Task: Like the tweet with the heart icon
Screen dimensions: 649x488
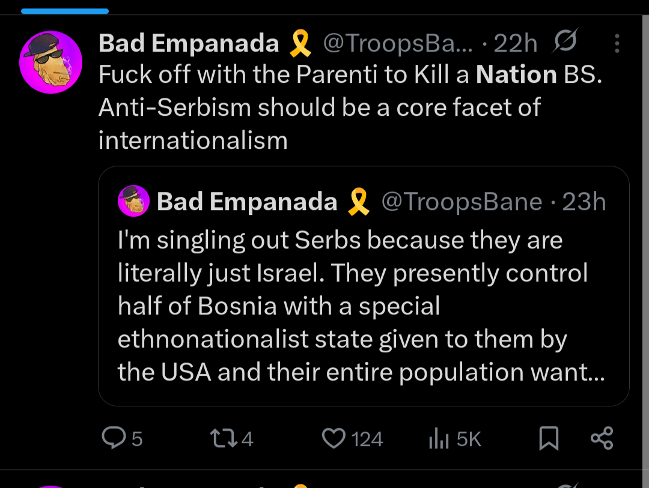Action: coord(333,439)
